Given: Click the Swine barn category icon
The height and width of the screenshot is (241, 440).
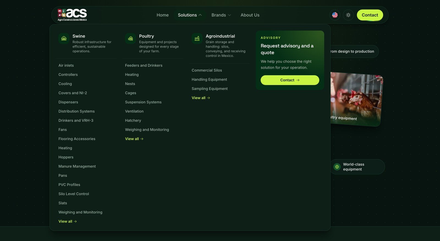Looking at the screenshot, I should pos(64,39).
